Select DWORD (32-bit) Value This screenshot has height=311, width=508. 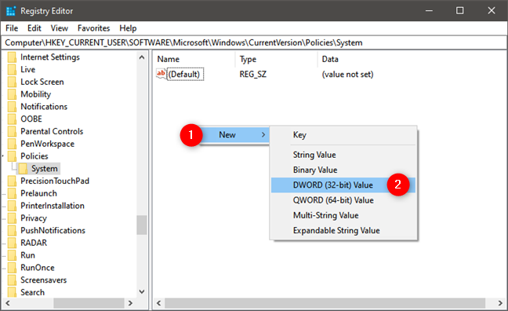pos(343,185)
